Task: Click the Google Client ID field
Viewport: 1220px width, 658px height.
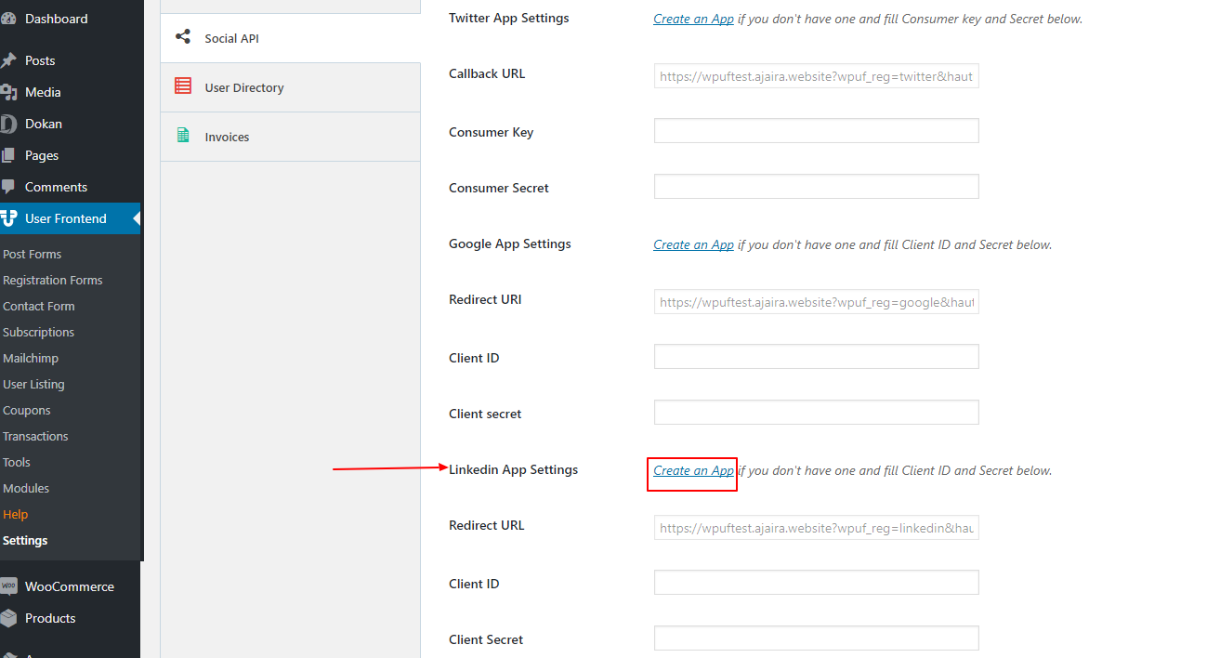Action: [x=817, y=356]
